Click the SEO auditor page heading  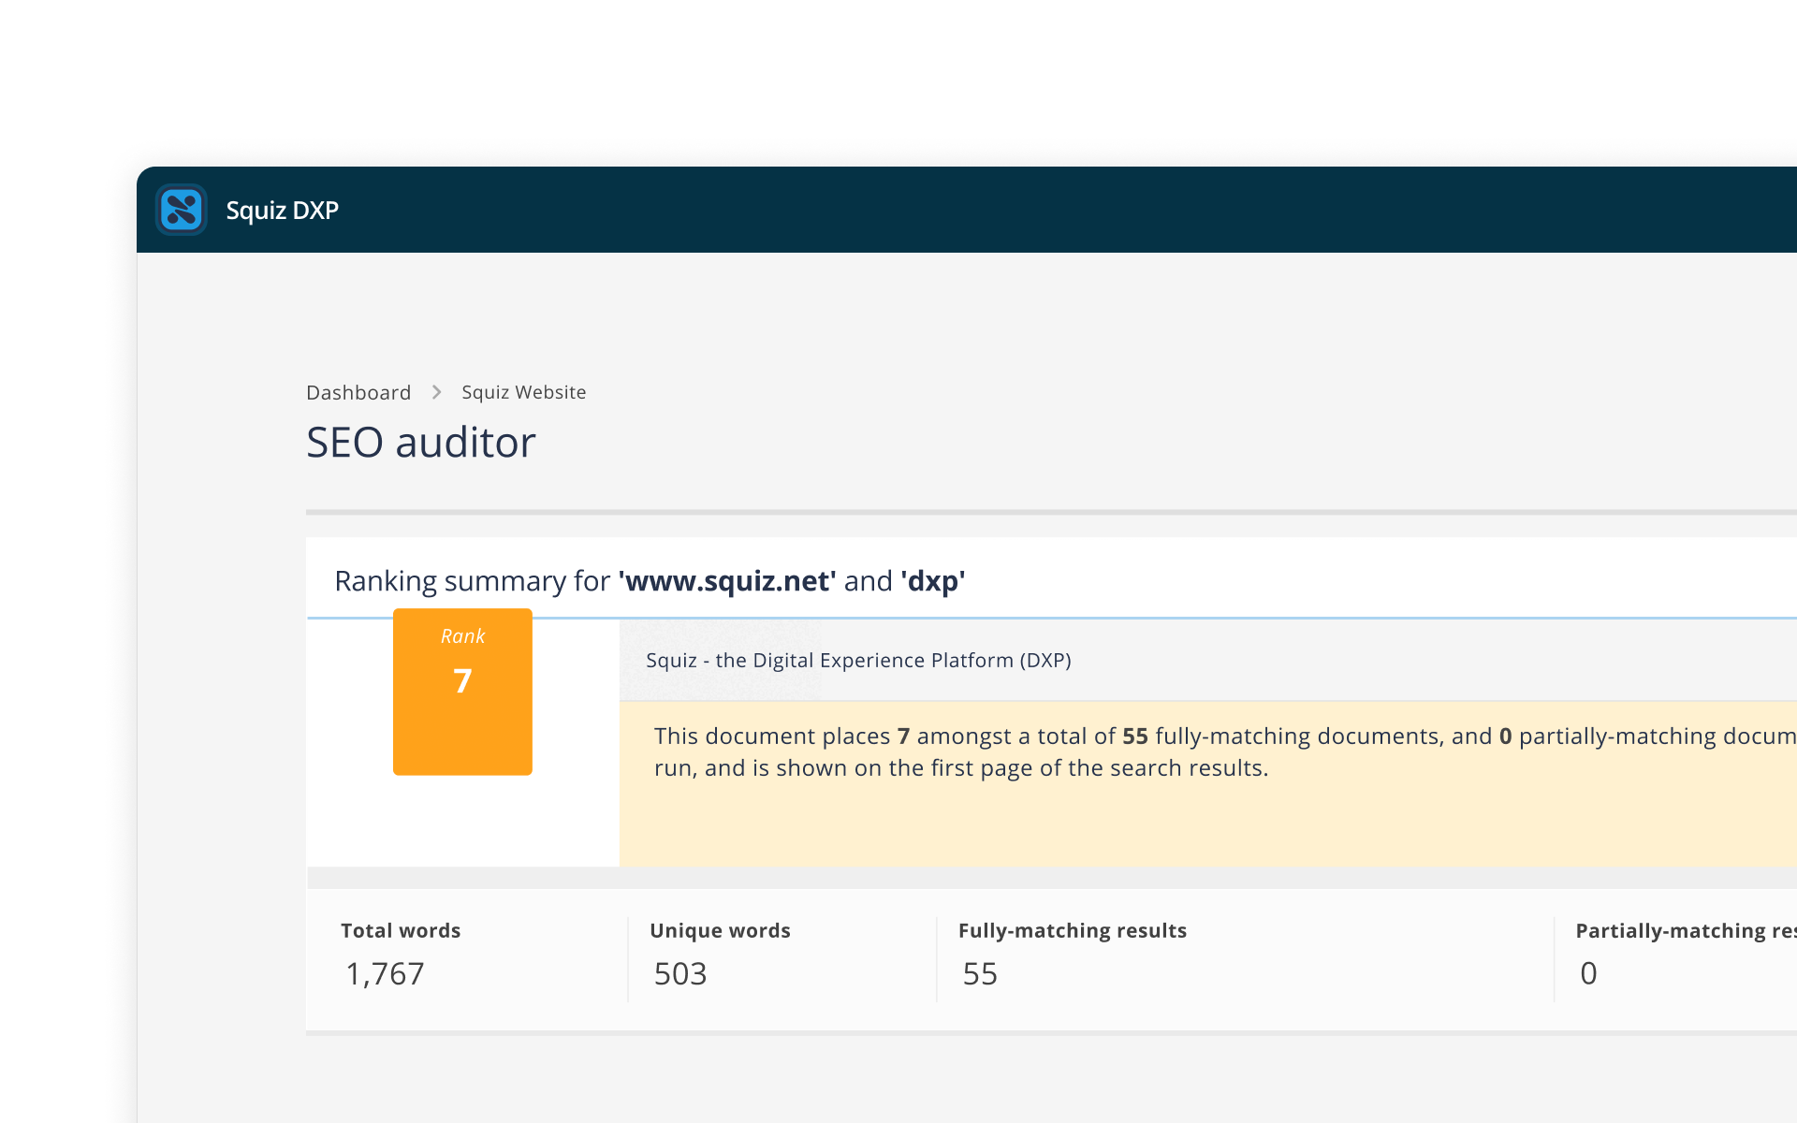[420, 443]
